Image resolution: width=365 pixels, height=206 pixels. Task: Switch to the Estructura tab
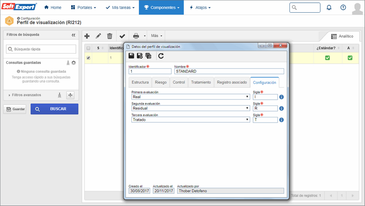point(140,82)
